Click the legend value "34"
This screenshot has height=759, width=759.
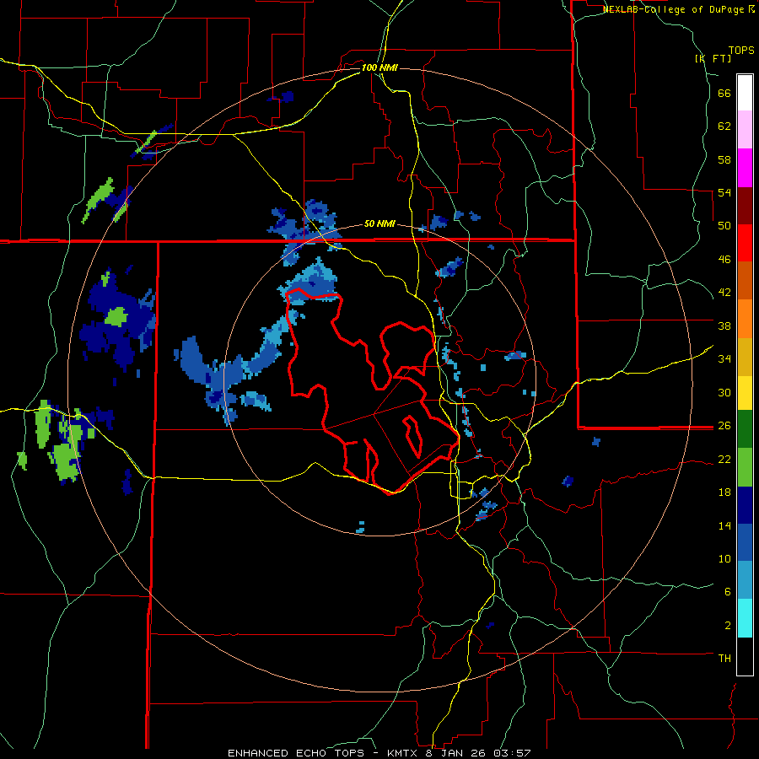724,359
